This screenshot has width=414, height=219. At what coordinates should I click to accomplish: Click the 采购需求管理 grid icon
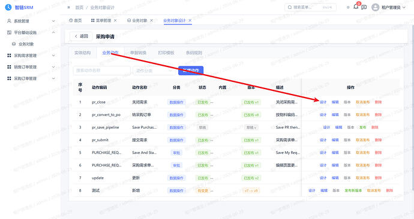[9, 56]
